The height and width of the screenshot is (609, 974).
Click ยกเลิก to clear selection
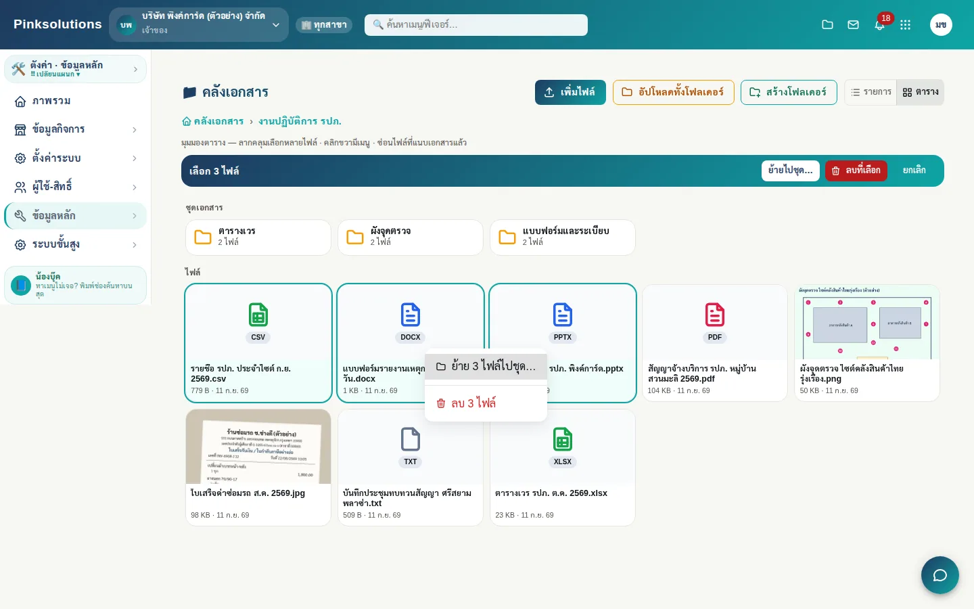coord(914,171)
